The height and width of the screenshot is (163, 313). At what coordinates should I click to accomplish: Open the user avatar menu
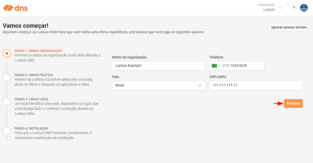[x=304, y=8]
